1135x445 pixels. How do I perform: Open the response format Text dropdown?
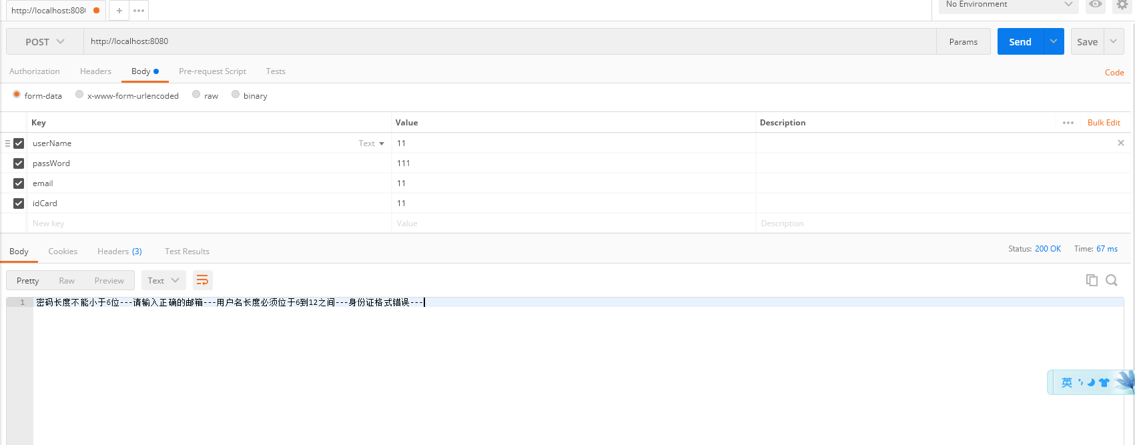pyautogui.click(x=163, y=280)
